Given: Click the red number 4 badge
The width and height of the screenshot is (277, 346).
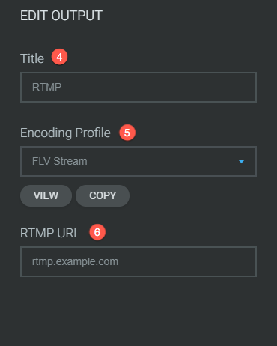Looking at the screenshot, I should (x=59, y=57).
